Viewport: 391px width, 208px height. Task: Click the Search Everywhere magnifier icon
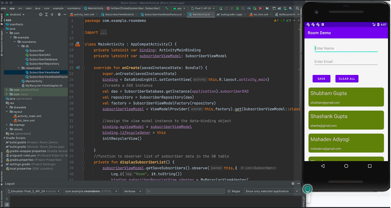[x=297, y=8]
